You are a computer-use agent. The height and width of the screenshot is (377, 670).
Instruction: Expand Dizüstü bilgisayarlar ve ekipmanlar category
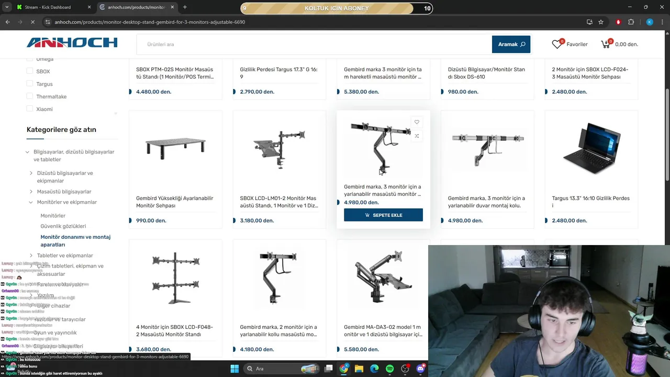coord(31,173)
